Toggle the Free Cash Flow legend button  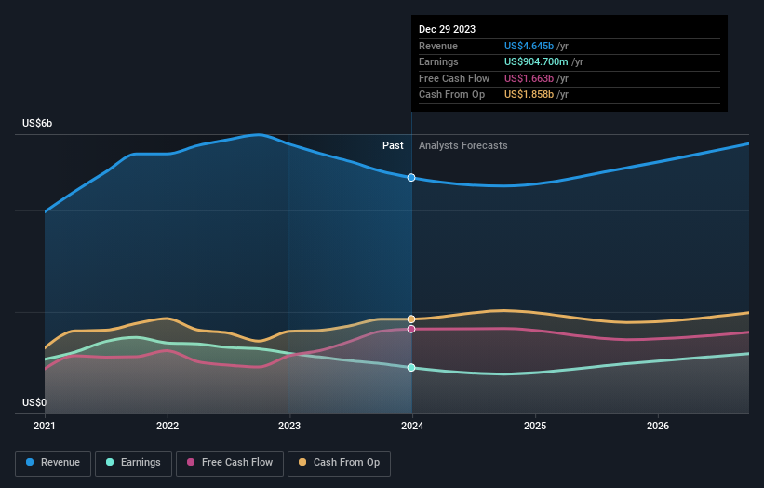click(230, 463)
